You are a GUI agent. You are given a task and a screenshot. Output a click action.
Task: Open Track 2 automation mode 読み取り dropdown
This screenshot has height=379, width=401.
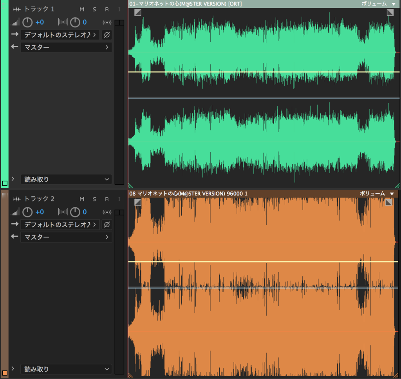coord(66,369)
